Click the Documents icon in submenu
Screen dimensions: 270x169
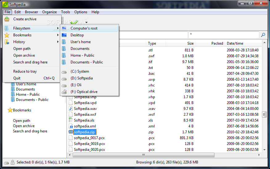point(64,49)
